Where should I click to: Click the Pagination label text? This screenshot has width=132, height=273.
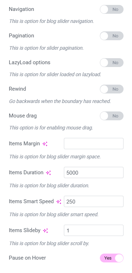tap(22, 36)
